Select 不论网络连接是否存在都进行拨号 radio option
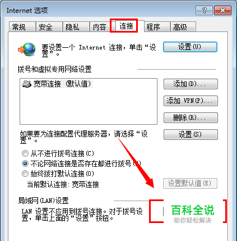Screen dimensions: 237x241 [25, 163]
